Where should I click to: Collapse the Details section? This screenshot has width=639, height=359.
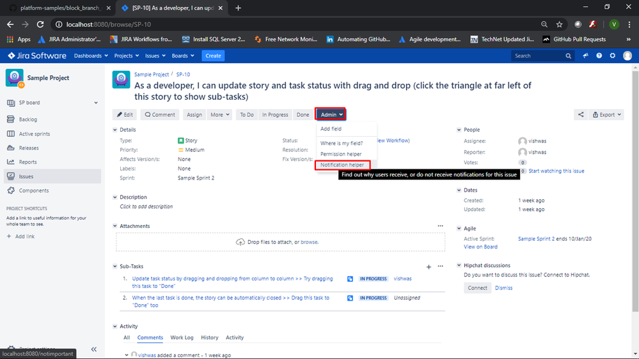tap(115, 130)
